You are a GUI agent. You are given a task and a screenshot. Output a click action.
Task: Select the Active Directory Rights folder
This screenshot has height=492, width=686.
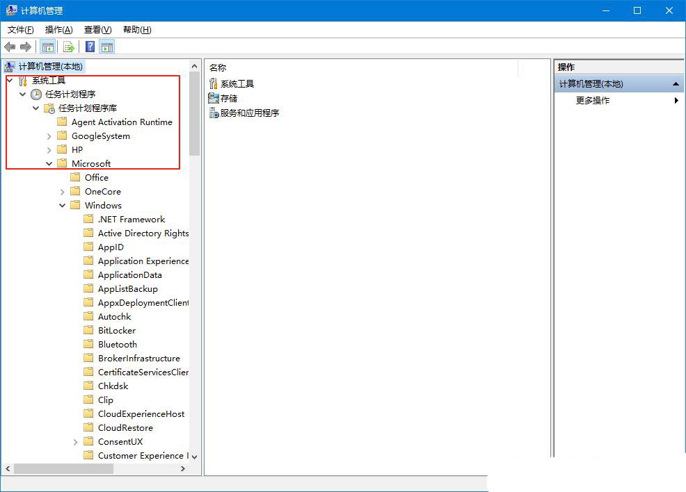pyautogui.click(x=143, y=233)
